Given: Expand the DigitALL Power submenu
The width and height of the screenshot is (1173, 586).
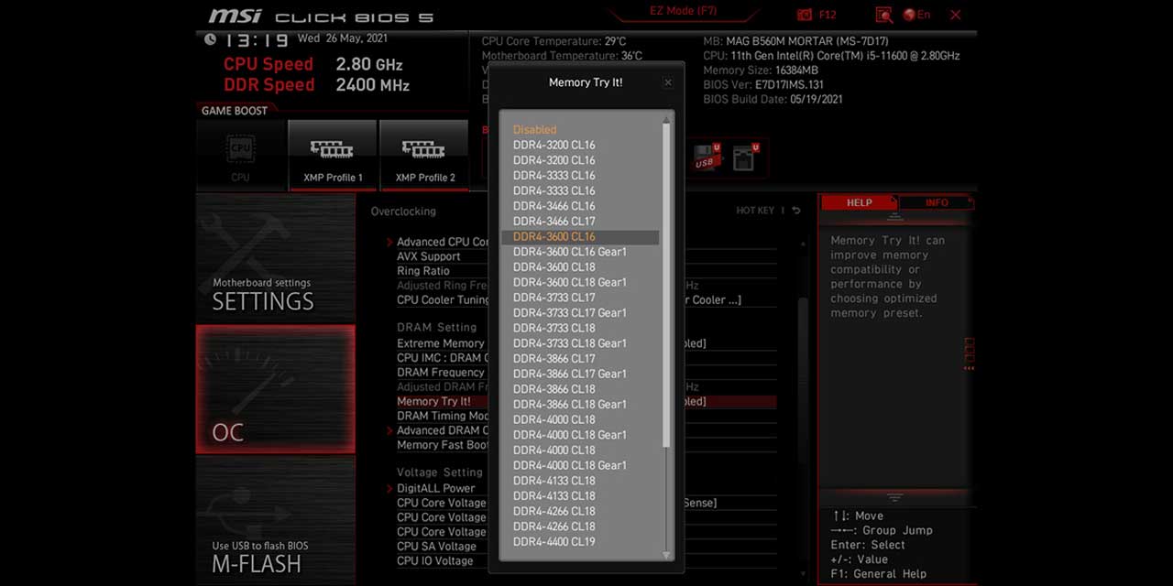Looking at the screenshot, I should pos(435,488).
